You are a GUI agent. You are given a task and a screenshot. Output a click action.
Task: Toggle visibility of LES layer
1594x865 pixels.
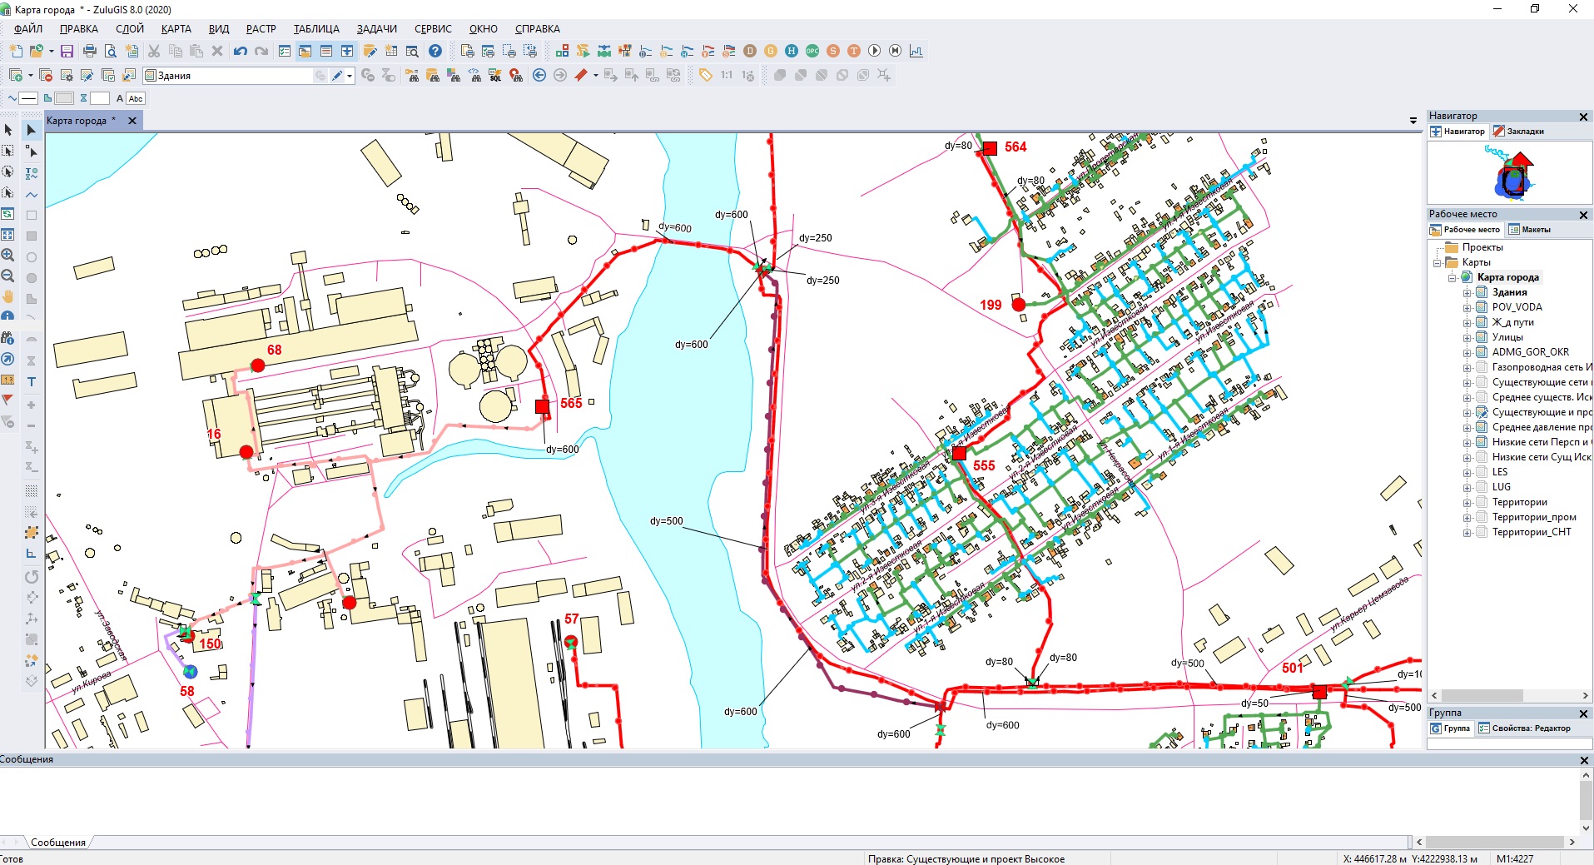coord(1482,472)
